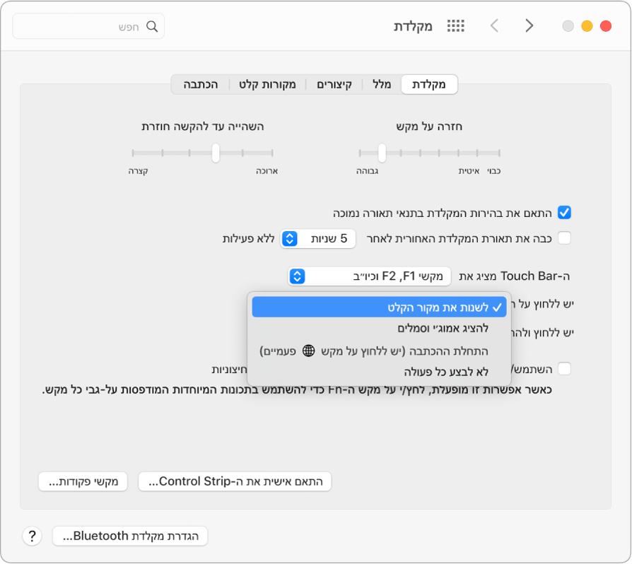
Task: Click the magnifier icon in the search field
Action: pyautogui.click(x=151, y=25)
